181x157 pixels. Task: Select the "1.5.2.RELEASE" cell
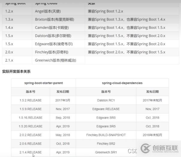tap(31, 100)
